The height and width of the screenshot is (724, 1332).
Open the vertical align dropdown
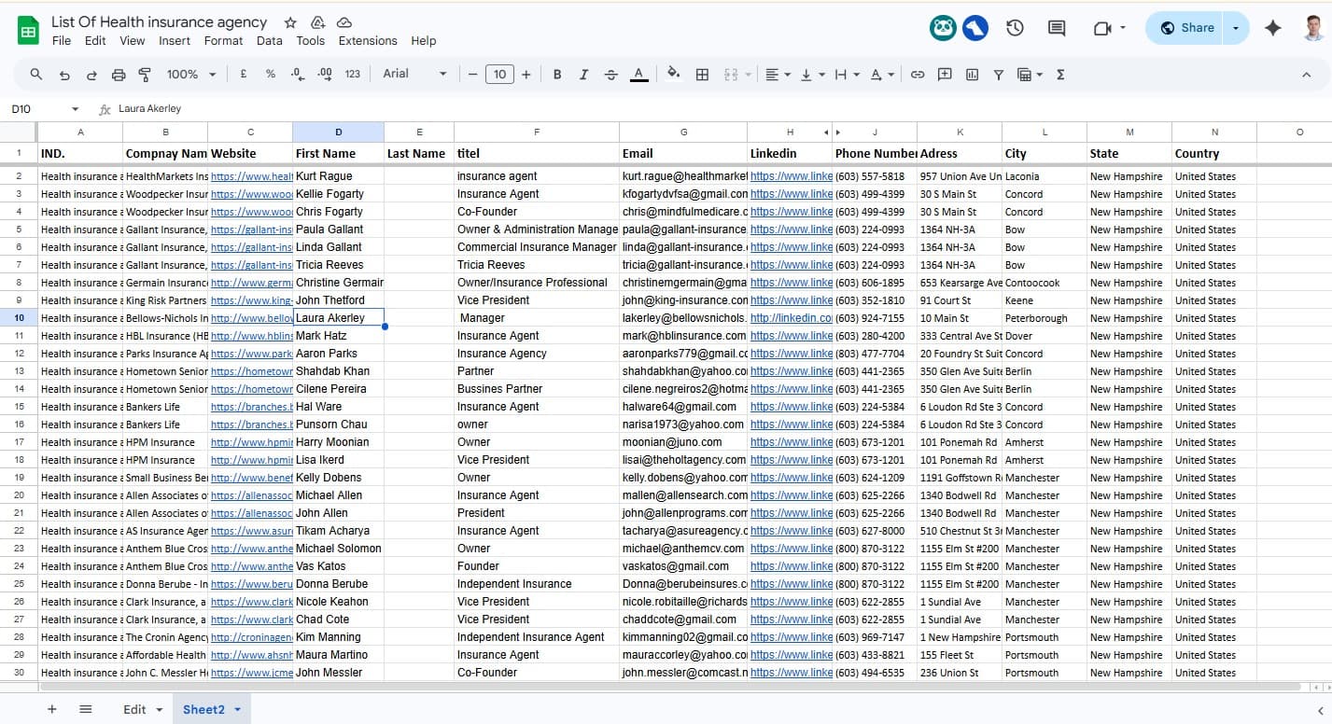click(x=813, y=75)
